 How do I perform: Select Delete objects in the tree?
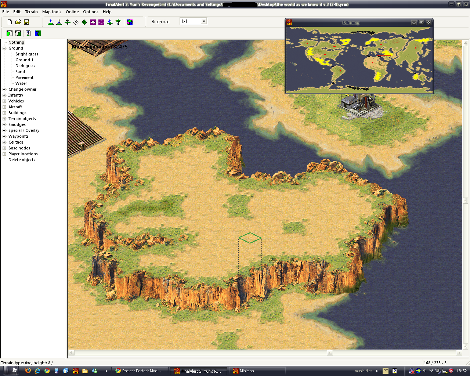point(22,160)
